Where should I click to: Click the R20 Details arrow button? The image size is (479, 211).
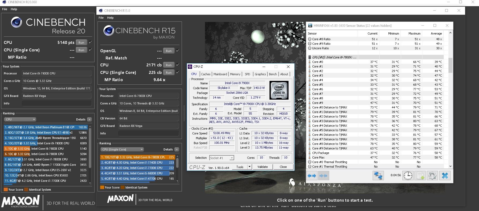(x=89, y=119)
